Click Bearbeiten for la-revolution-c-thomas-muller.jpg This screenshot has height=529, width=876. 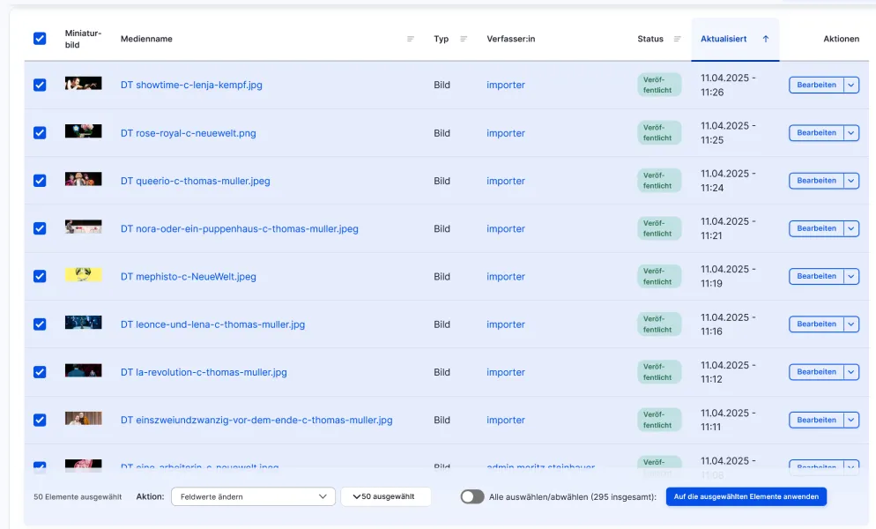(x=816, y=372)
